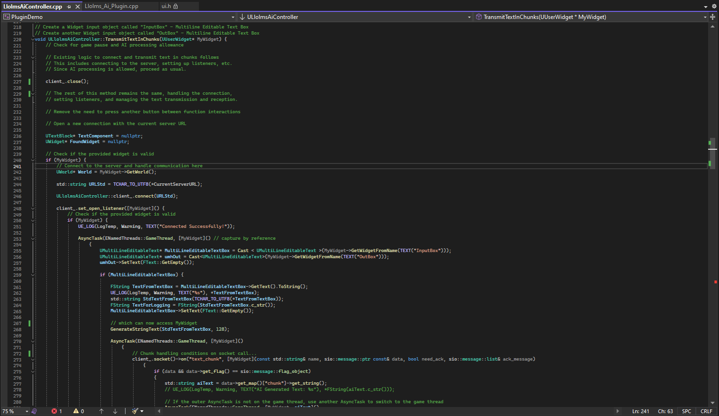Open the PluginDemo project scope dropdown
The image size is (719, 416).
coord(233,17)
